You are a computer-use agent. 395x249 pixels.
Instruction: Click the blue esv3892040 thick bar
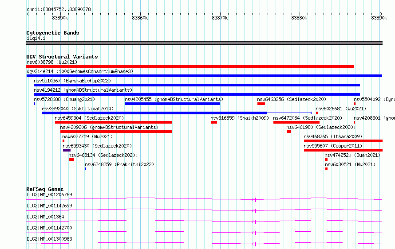pyautogui.click(x=154, y=113)
